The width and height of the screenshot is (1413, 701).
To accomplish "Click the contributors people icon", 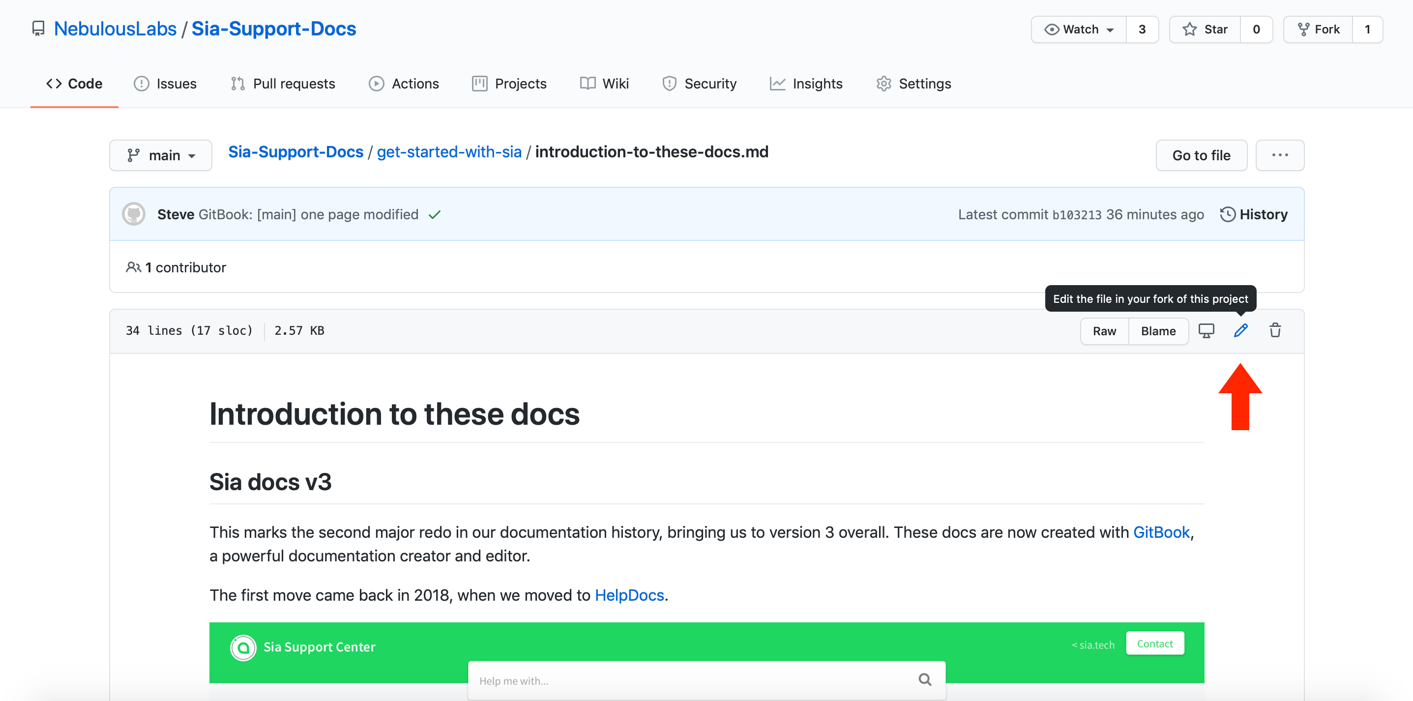I will pyautogui.click(x=133, y=267).
